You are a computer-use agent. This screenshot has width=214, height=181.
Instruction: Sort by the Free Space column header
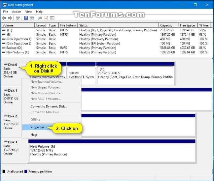coord(188,25)
